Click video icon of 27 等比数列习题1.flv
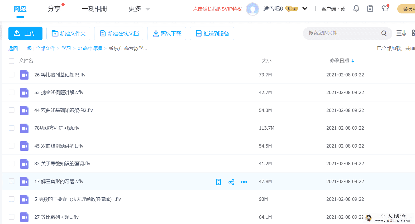This screenshot has height=224, width=415. pos(24,217)
